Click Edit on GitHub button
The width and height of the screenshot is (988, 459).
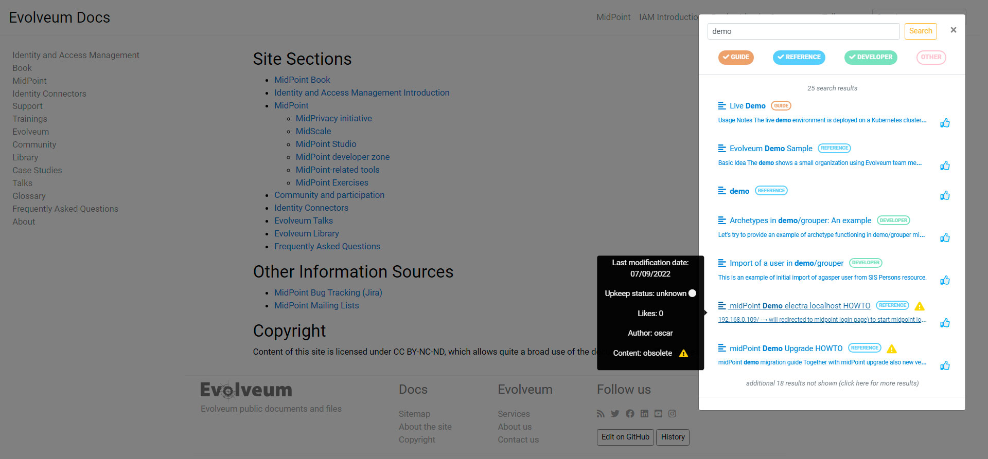tap(625, 437)
